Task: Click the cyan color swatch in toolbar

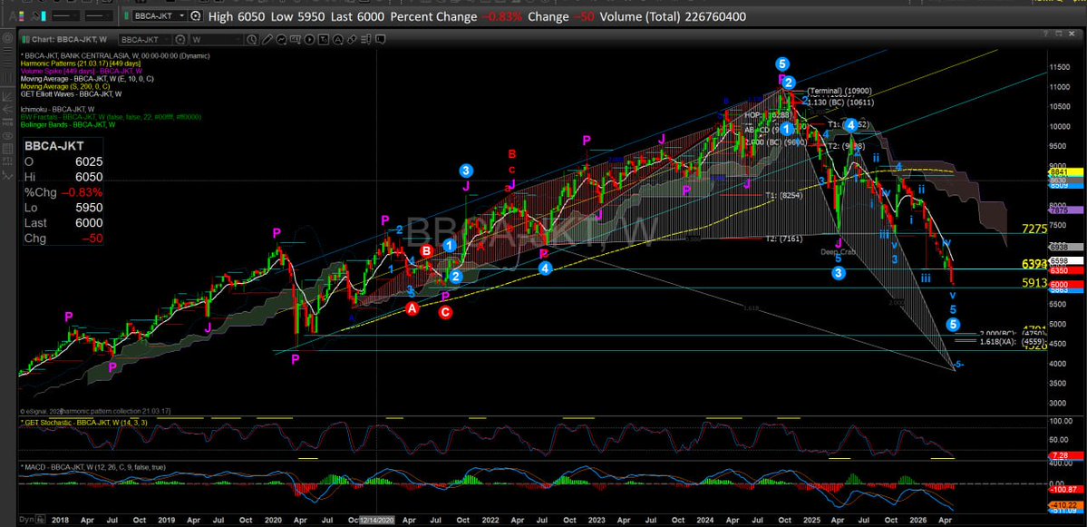Action: [44, 16]
